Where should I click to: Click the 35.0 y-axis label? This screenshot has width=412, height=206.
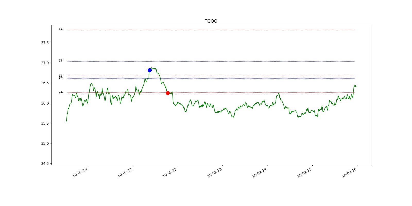pos(45,143)
